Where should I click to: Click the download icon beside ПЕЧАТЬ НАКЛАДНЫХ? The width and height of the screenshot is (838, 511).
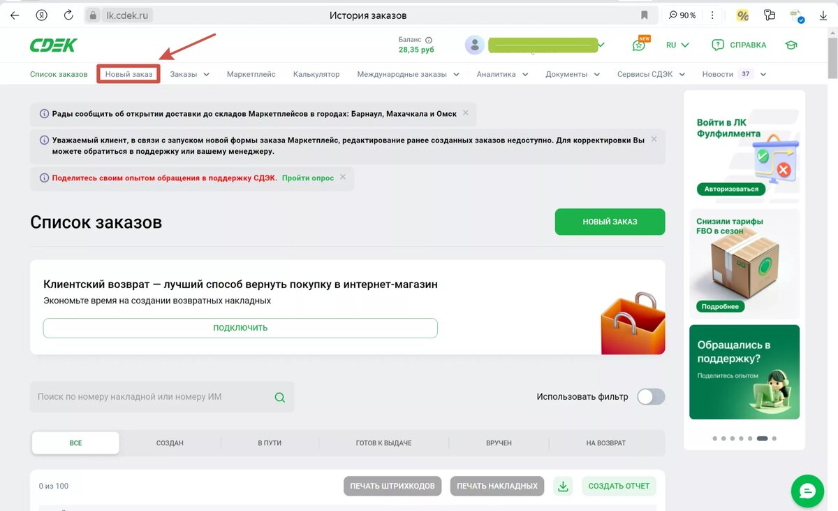click(x=563, y=486)
